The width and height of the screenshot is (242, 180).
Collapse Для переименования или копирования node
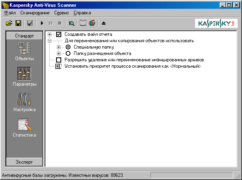[x=49, y=41]
